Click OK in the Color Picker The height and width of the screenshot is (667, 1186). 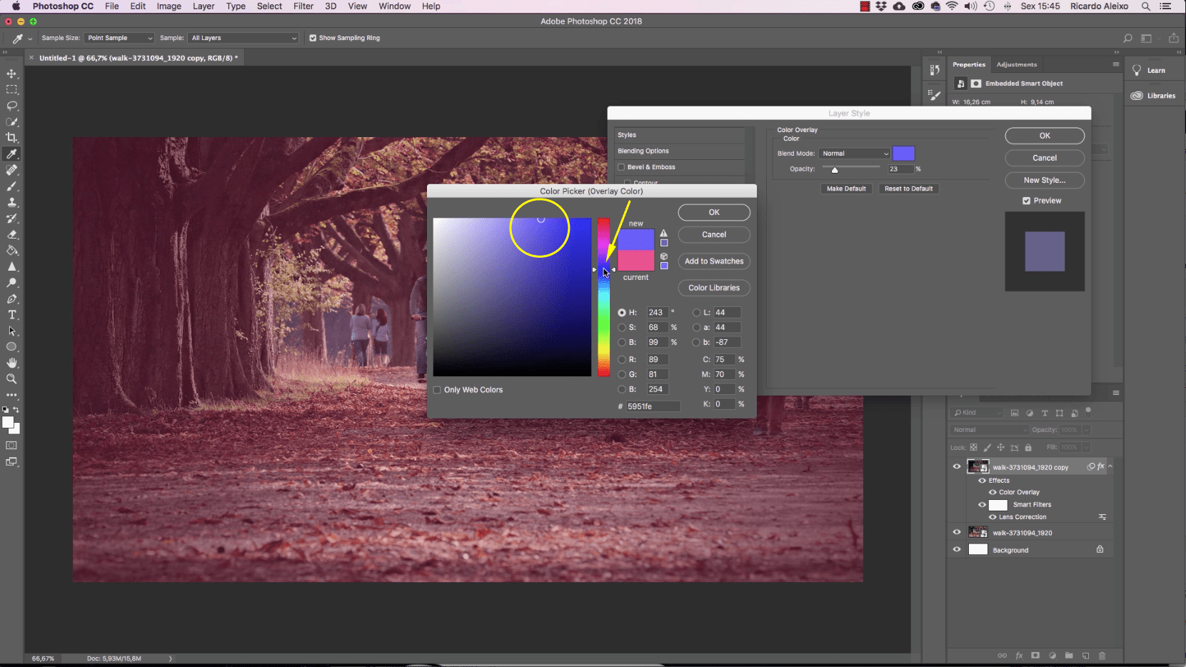coord(714,212)
